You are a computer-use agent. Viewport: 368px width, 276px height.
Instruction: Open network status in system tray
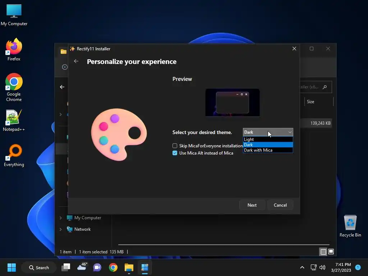tap(313, 267)
